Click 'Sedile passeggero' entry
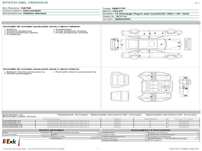202x151 pixels. click(x=19, y=73)
